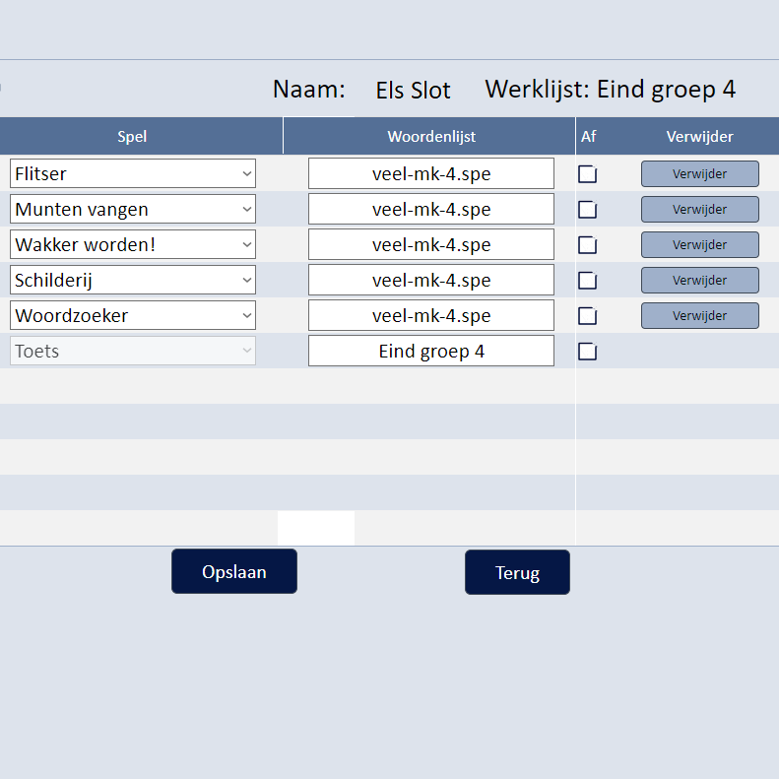Click the Naam: label
The width and height of the screenshot is (779, 779).
[x=309, y=90]
